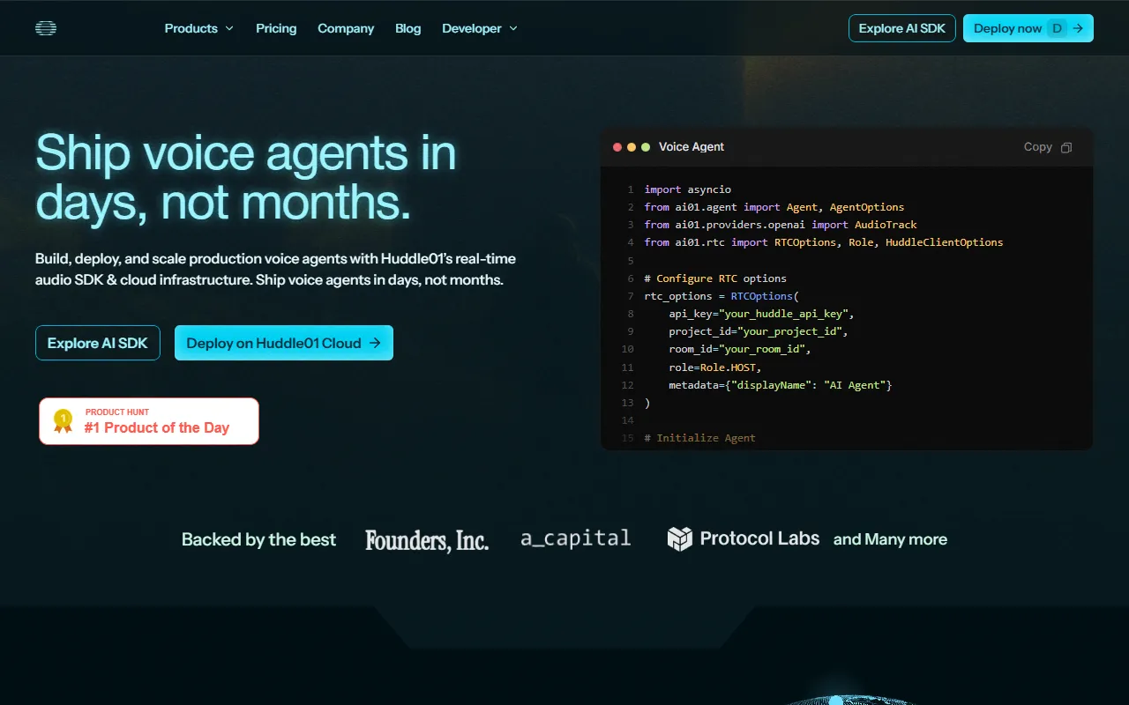Click the Product Hunt medal icon

pyautogui.click(x=63, y=421)
